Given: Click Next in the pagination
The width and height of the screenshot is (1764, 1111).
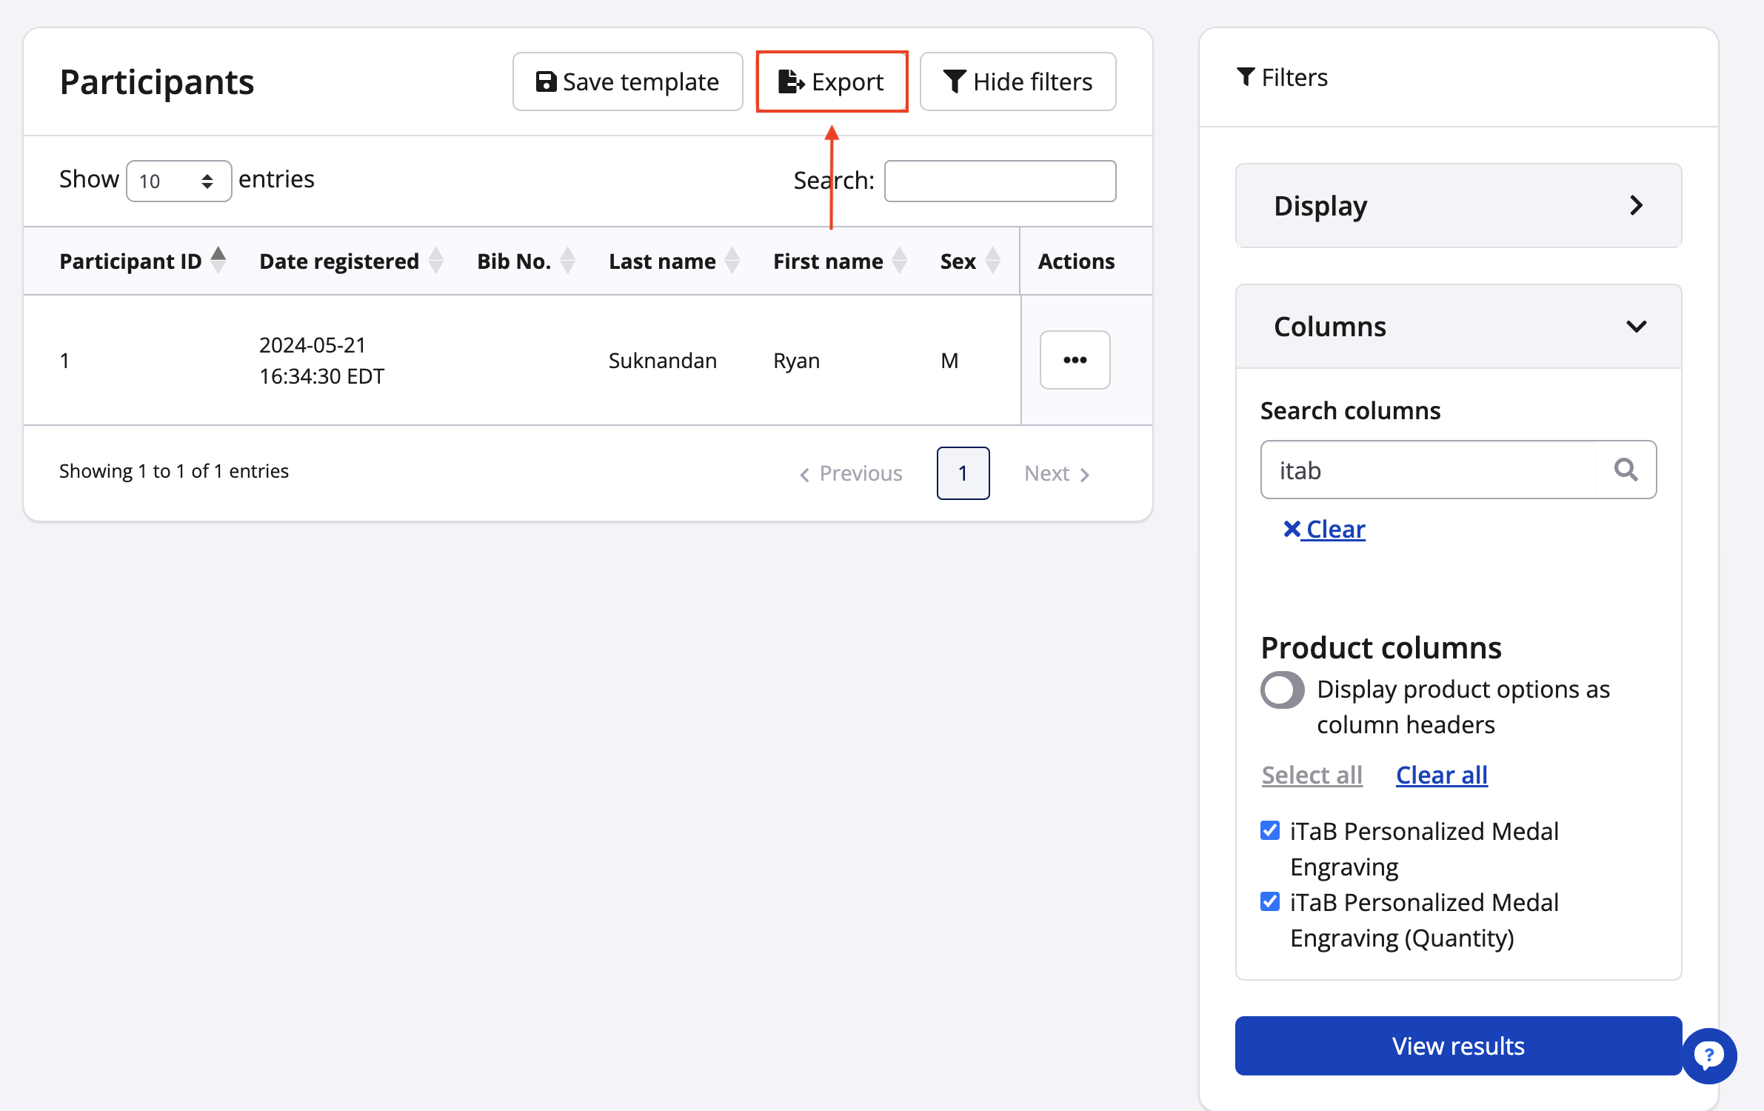Looking at the screenshot, I should pyautogui.click(x=1055, y=473).
